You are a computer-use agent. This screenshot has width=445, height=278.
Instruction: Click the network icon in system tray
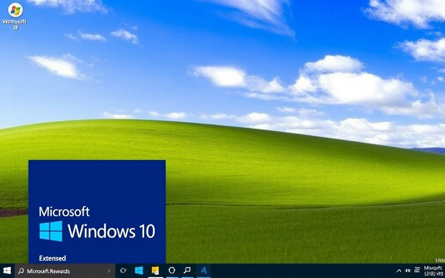[x=417, y=270]
